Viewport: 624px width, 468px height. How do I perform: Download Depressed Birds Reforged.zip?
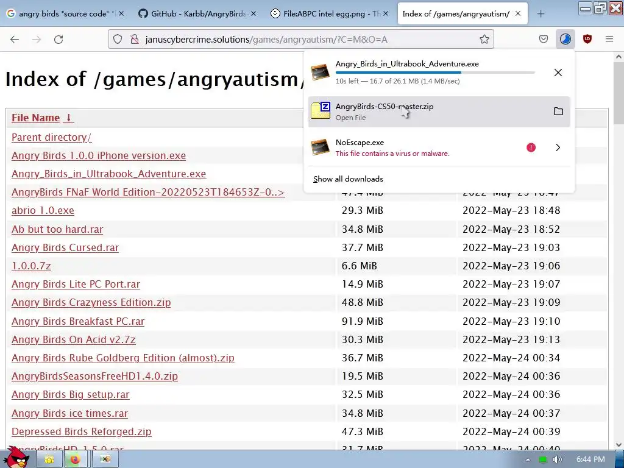[x=82, y=432]
